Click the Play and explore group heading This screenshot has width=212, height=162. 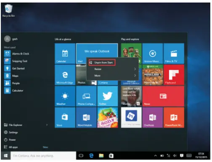[x=130, y=39]
